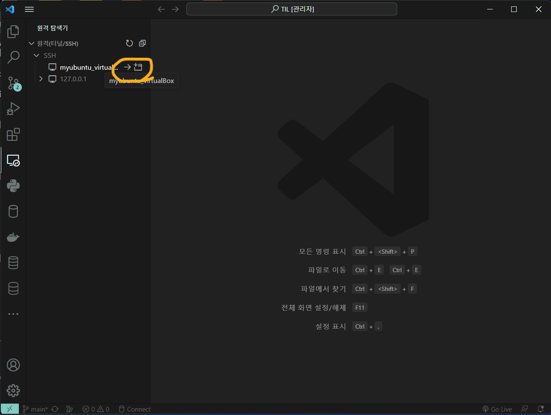Image resolution: width=551 pixels, height=415 pixels.
Task: Click the TIL command center search box
Action: (292, 9)
